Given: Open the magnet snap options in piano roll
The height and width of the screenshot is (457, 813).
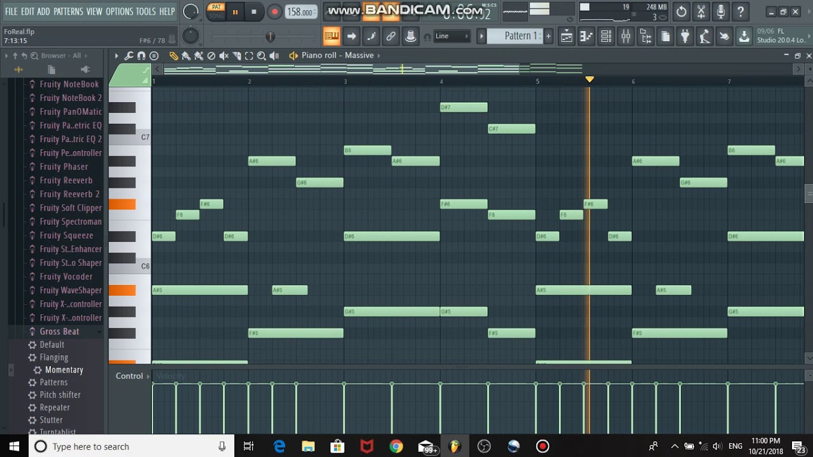Looking at the screenshot, I should click(142, 56).
